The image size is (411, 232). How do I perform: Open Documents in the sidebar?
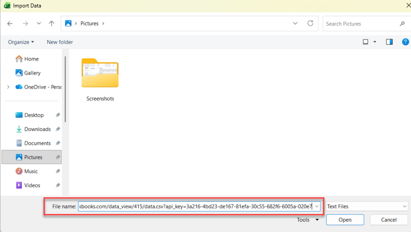pyautogui.click(x=33, y=143)
